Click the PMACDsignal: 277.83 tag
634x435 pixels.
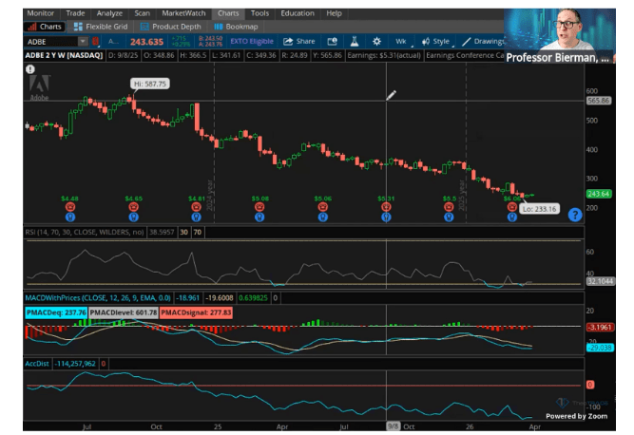click(196, 312)
